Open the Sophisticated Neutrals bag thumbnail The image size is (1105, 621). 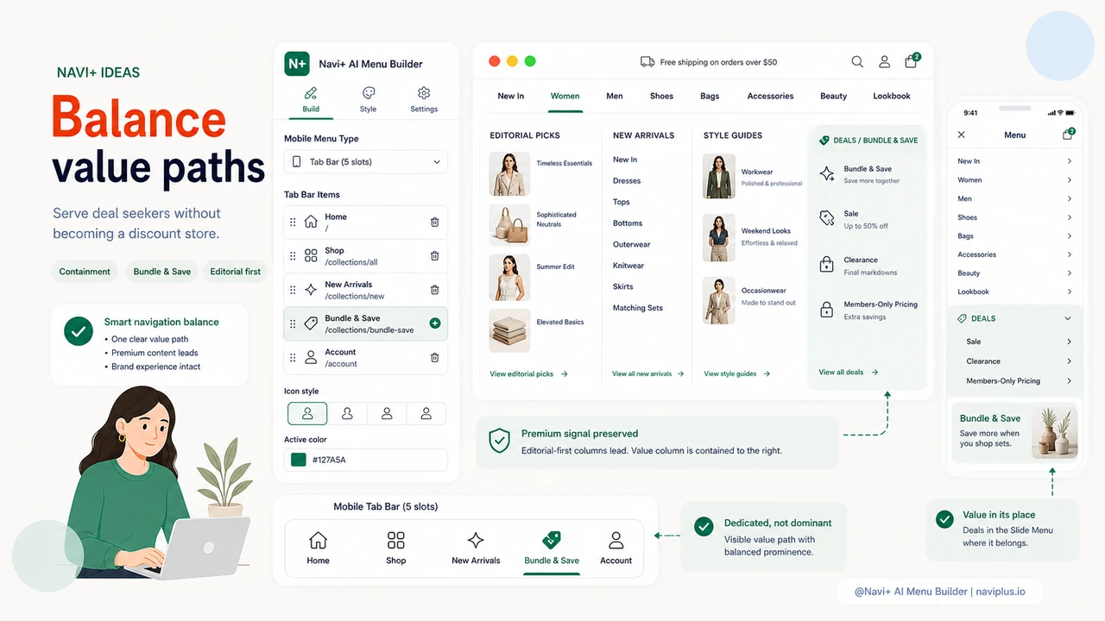tap(508, 225)
